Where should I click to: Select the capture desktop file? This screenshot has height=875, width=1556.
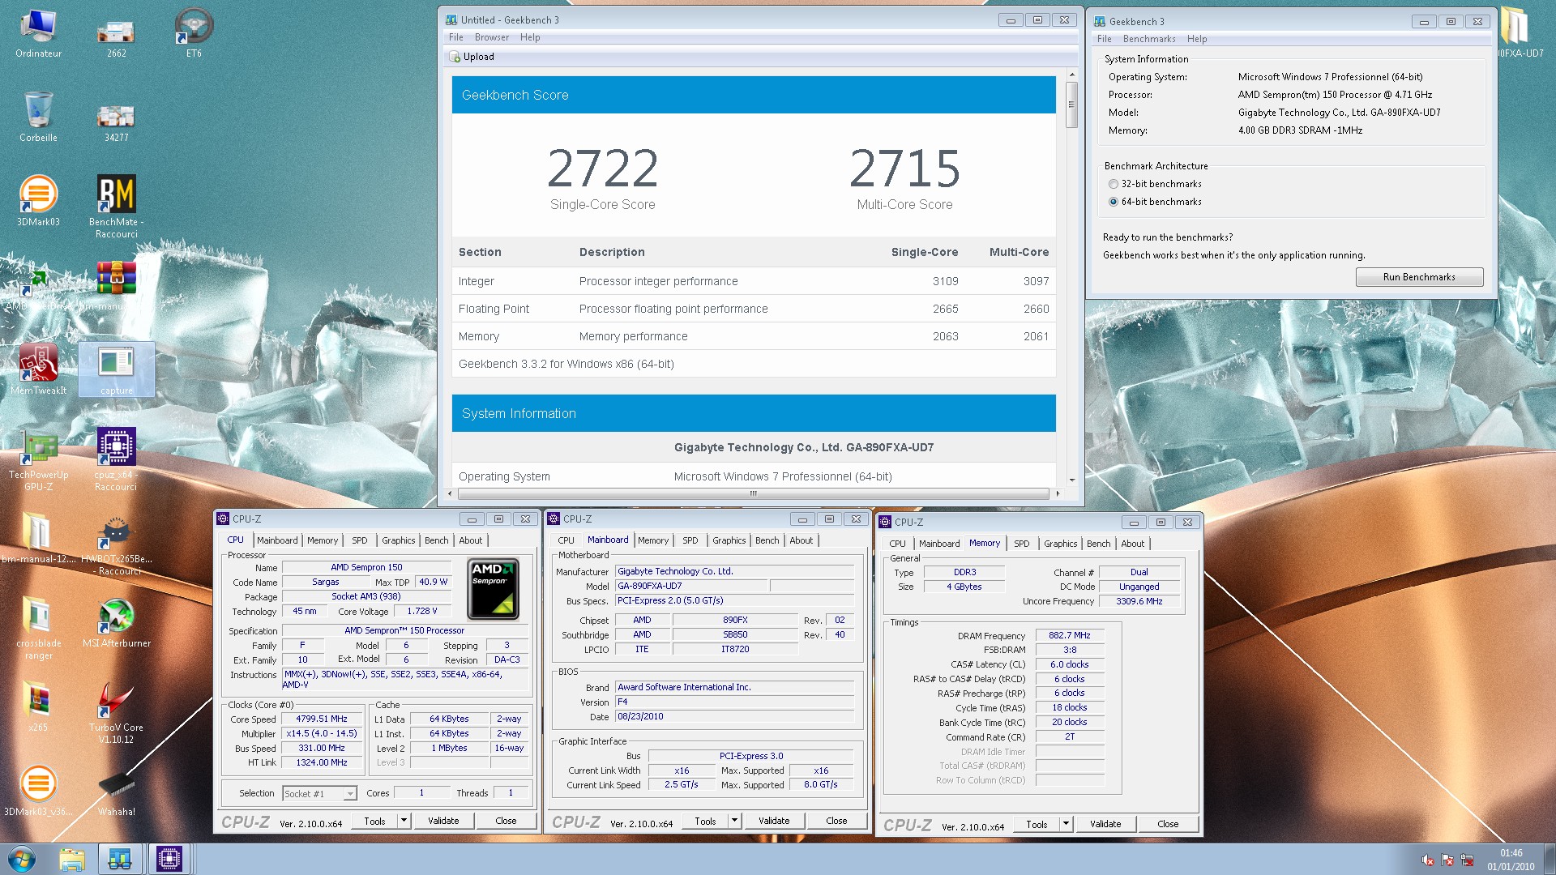[116, 369]
